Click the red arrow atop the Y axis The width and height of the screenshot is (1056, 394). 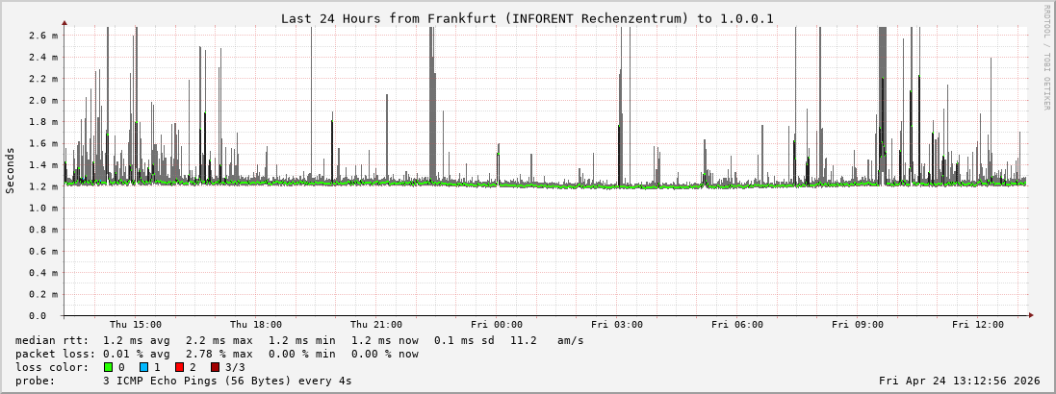pos(64,21)
